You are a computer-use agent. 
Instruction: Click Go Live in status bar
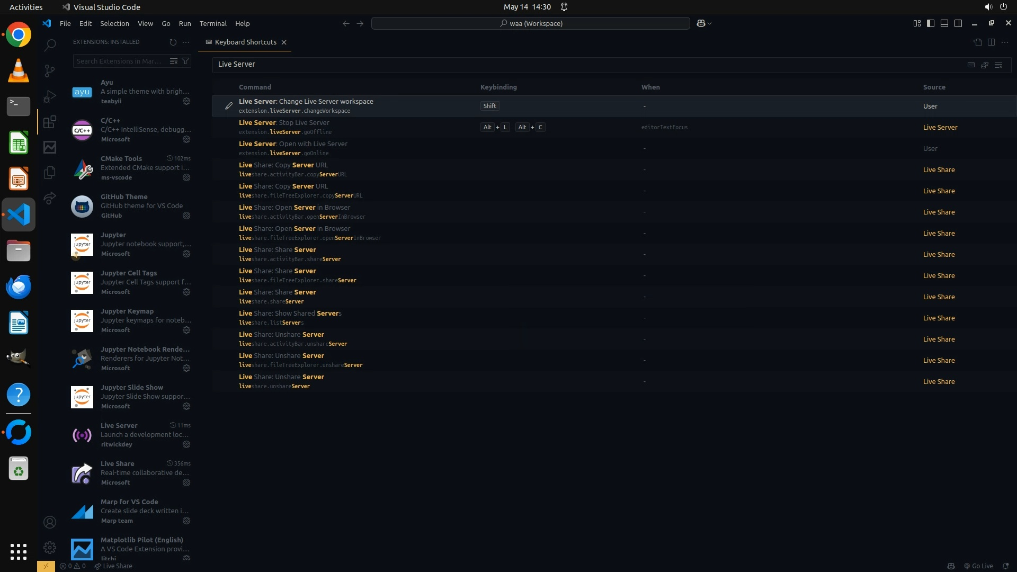click(x=978, y=566)
